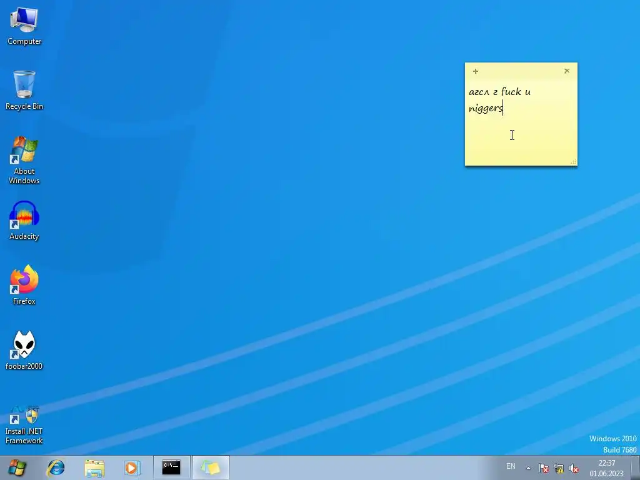Screen dimensions: 640x480
Task: Click the muted volume speaker icon
Action: pyautogui.click(x=574, y=468)
